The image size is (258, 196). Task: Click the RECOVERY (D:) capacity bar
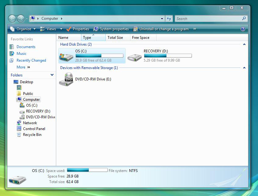[168, 56]
